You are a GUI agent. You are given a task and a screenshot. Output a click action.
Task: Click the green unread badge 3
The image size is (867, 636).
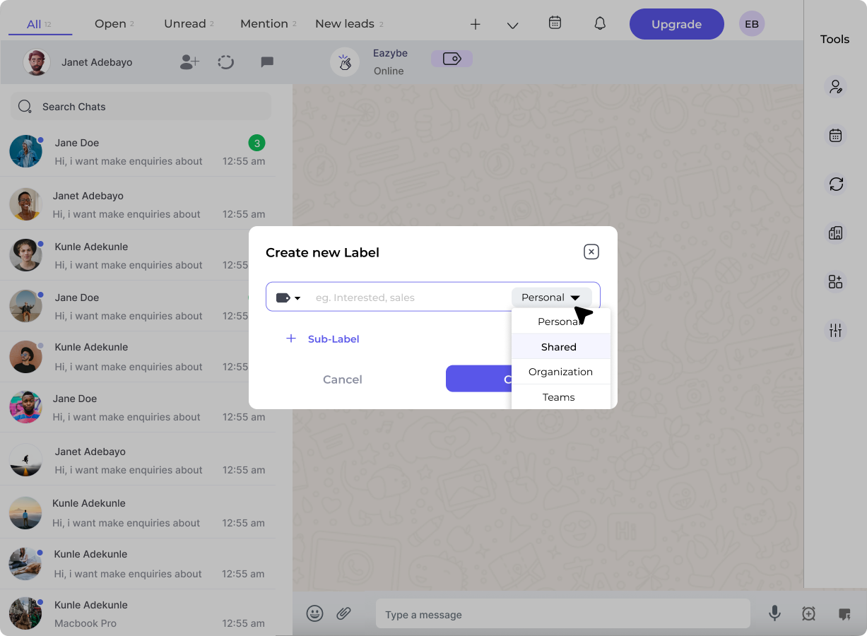(257, 143)
